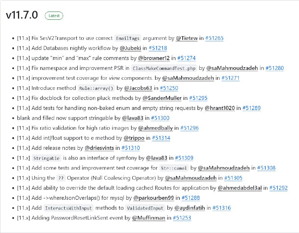Screen dimensions: 299x233
Task: Click the @Jacobs63 user mention
Action: point(138,88)
